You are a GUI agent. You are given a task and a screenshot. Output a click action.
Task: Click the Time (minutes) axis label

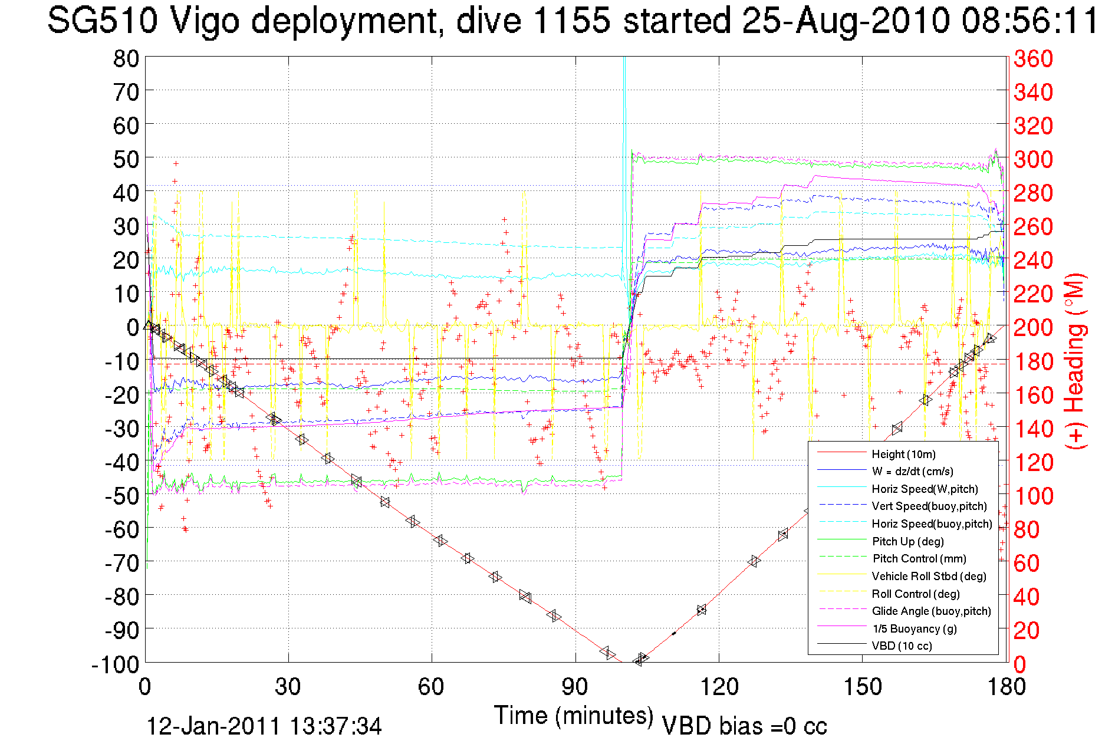[574, 716]
